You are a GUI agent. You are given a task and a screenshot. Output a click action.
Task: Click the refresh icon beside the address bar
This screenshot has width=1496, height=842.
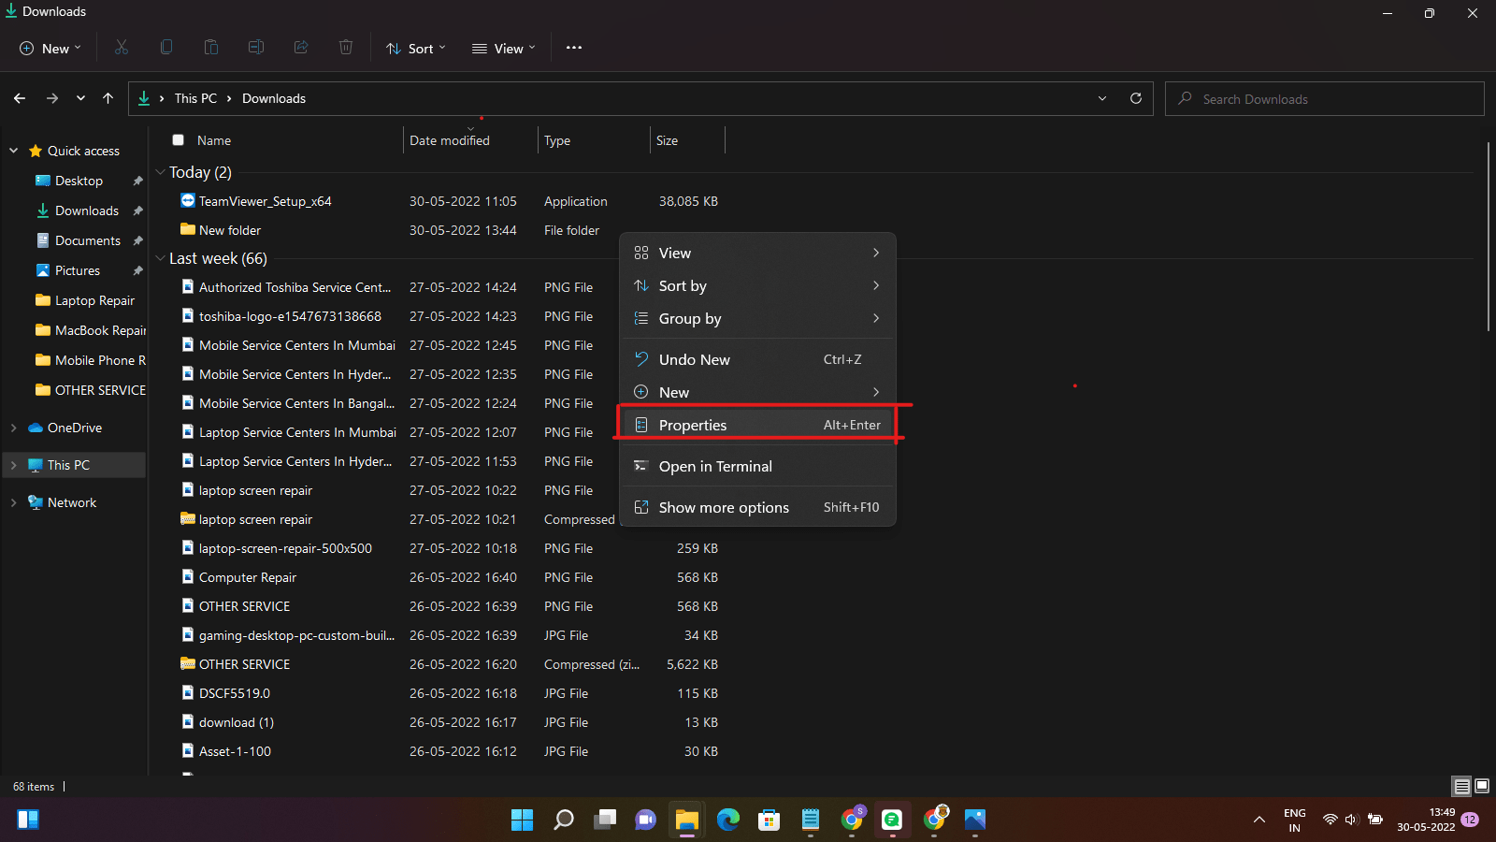(x=1136, y=98)
